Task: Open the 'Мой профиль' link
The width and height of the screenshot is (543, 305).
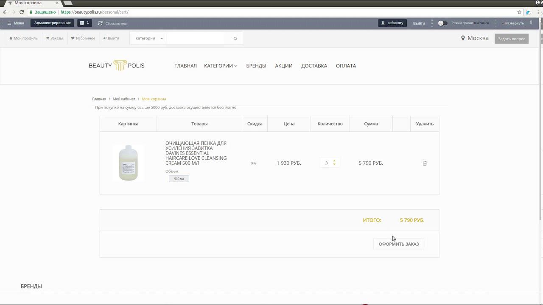Action: 23,38
